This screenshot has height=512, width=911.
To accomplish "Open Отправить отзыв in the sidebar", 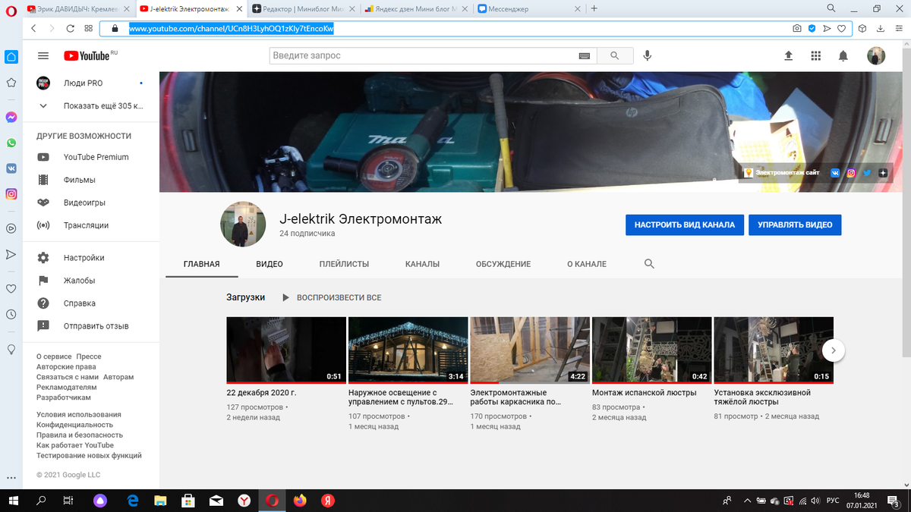I will click(90, 326).
